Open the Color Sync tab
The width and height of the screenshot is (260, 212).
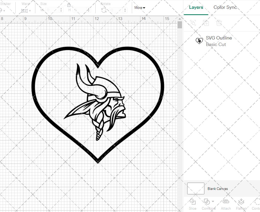[x=225, y=7]
